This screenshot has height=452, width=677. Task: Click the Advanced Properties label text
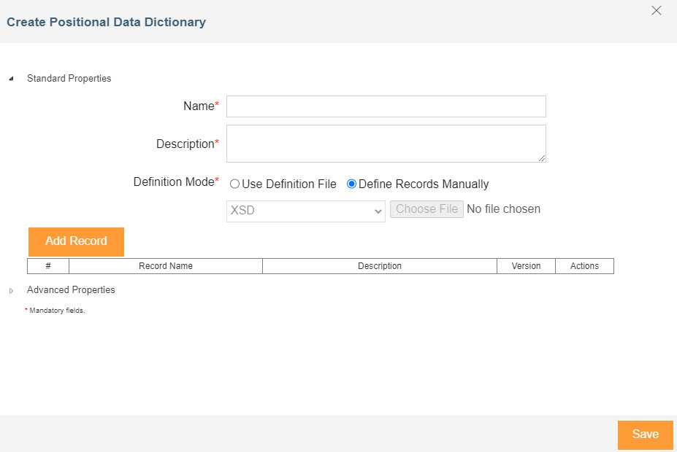71,290
